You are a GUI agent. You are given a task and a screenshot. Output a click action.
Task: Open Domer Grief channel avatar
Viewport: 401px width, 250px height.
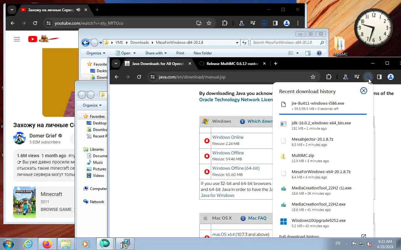(19, 138)
